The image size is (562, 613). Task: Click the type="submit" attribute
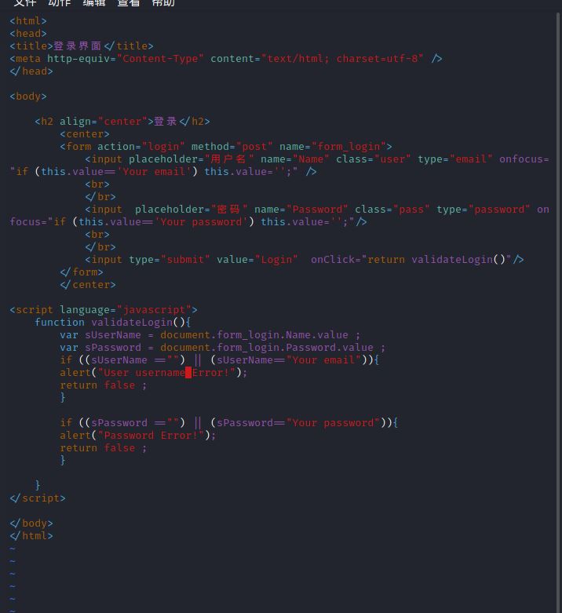(170, 260)
